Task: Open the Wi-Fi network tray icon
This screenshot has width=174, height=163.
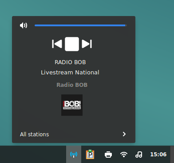Action: point(124,155)
